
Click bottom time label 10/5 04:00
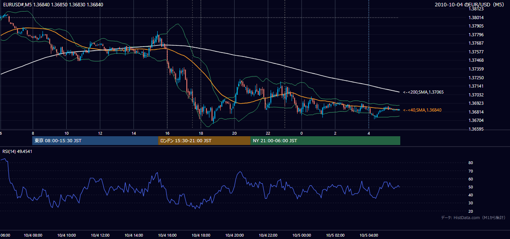(369, 235)
